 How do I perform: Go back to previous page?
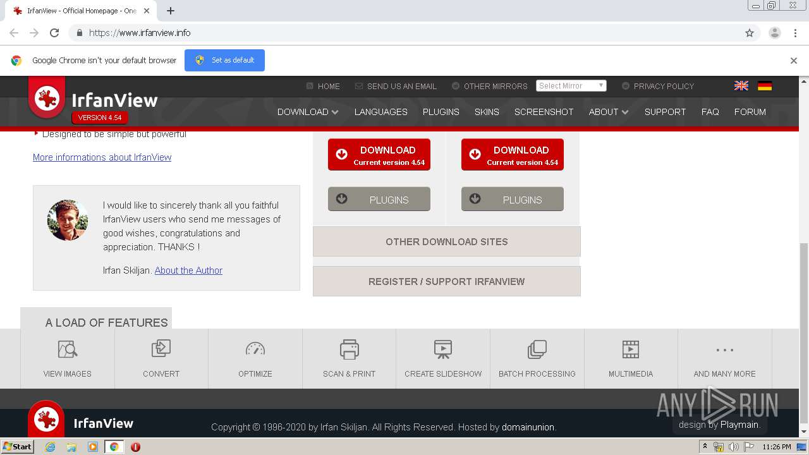point(14,33)
